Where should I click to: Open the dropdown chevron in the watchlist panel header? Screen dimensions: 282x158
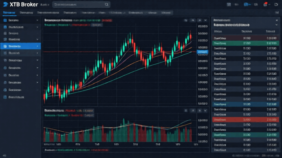(x=276, y=25)
